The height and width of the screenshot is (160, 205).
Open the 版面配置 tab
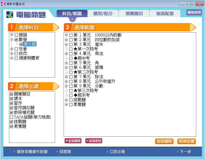[x=165, y=14]
